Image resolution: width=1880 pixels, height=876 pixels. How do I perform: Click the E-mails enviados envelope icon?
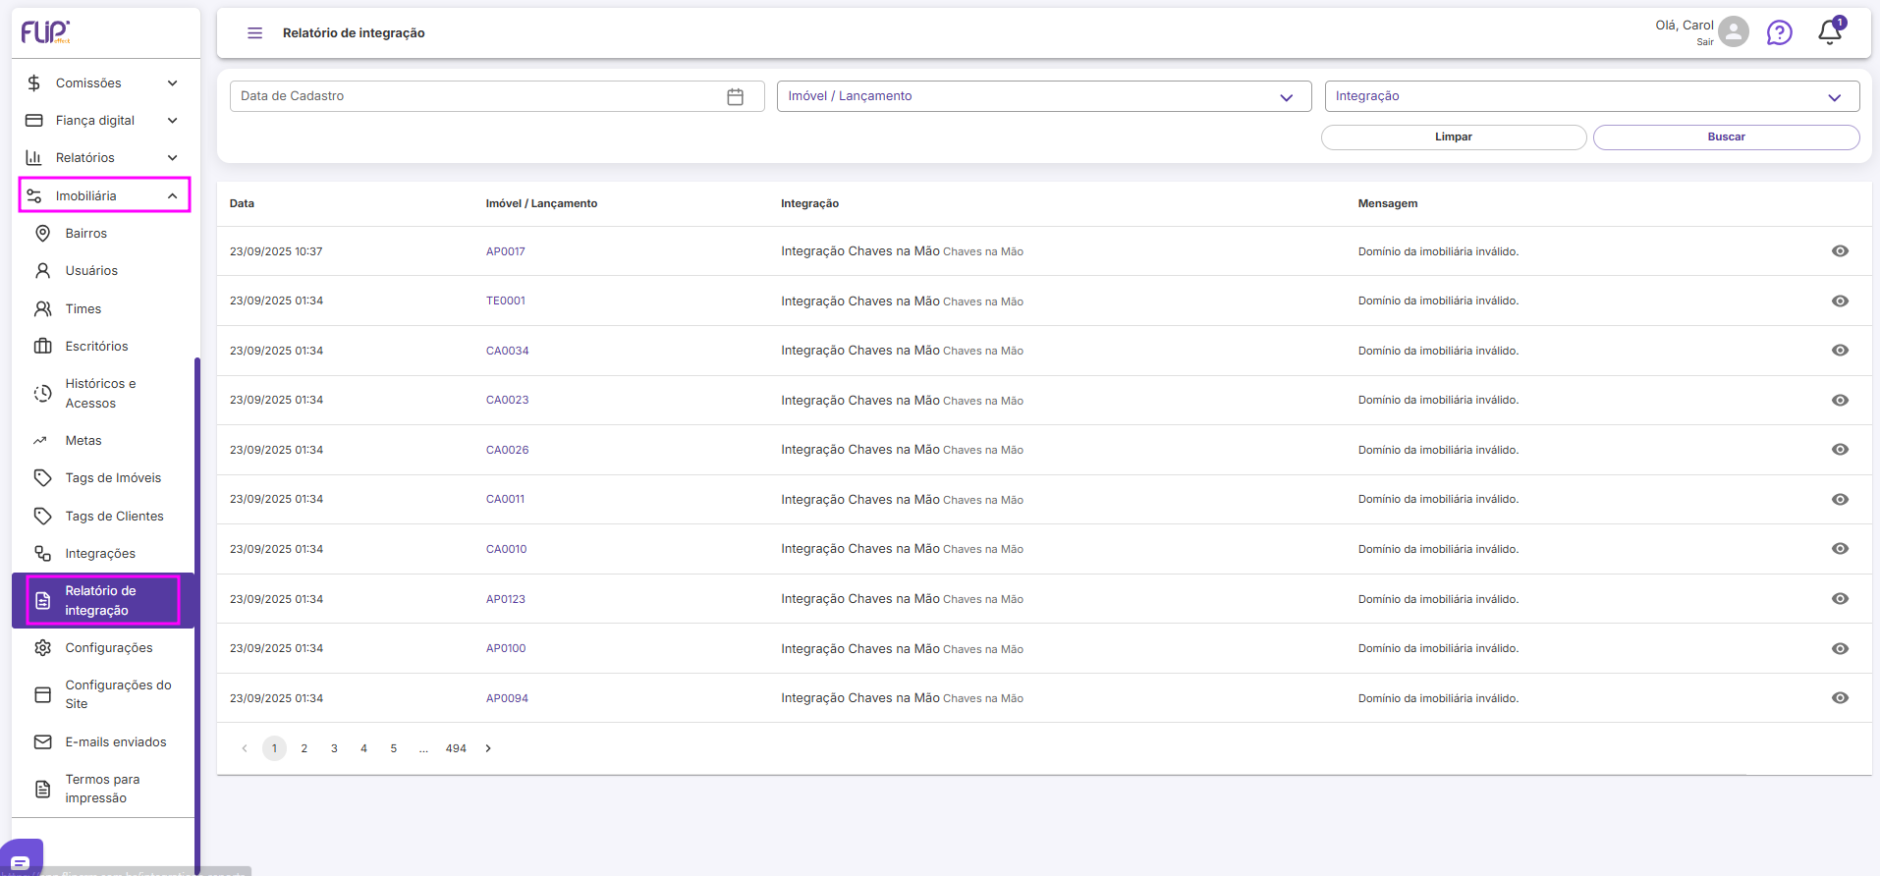click(43, 742)
